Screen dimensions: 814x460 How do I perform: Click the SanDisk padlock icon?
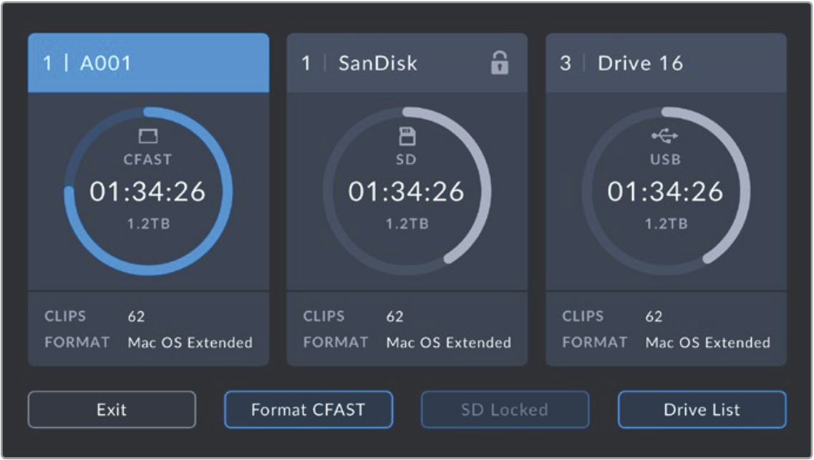(499, 63)
